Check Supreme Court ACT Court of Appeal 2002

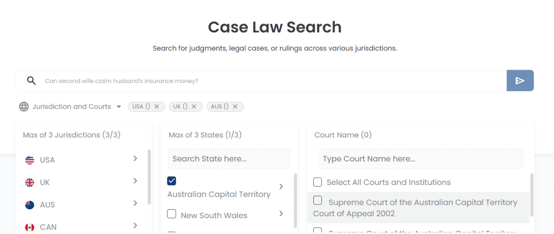pos(318,201)
